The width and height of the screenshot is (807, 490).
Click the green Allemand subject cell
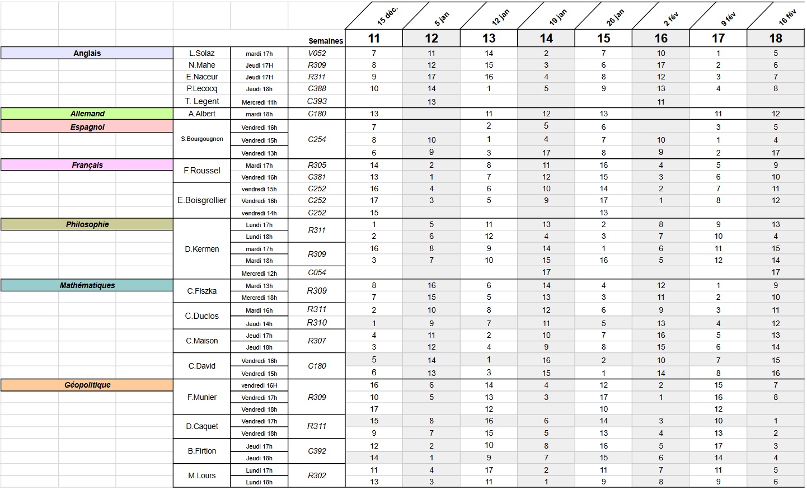tap(87, 114)
